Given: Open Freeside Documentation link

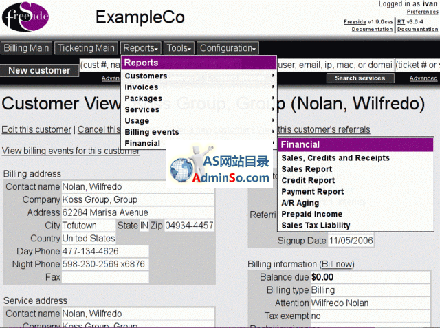Looking at the screenshot, I should (x=372, y=29).
